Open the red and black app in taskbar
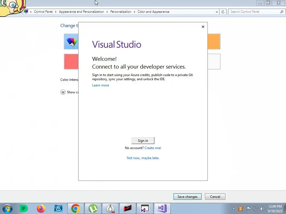 128,208
